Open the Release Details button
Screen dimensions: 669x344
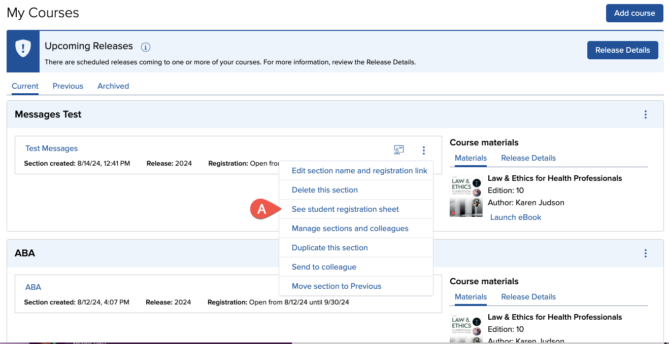coord(622,50)
